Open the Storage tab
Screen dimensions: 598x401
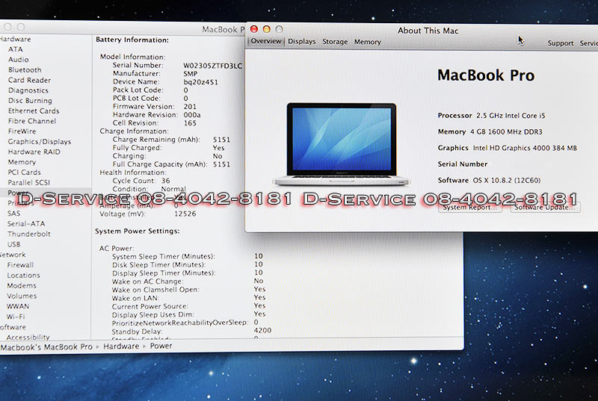pos(335,42)
